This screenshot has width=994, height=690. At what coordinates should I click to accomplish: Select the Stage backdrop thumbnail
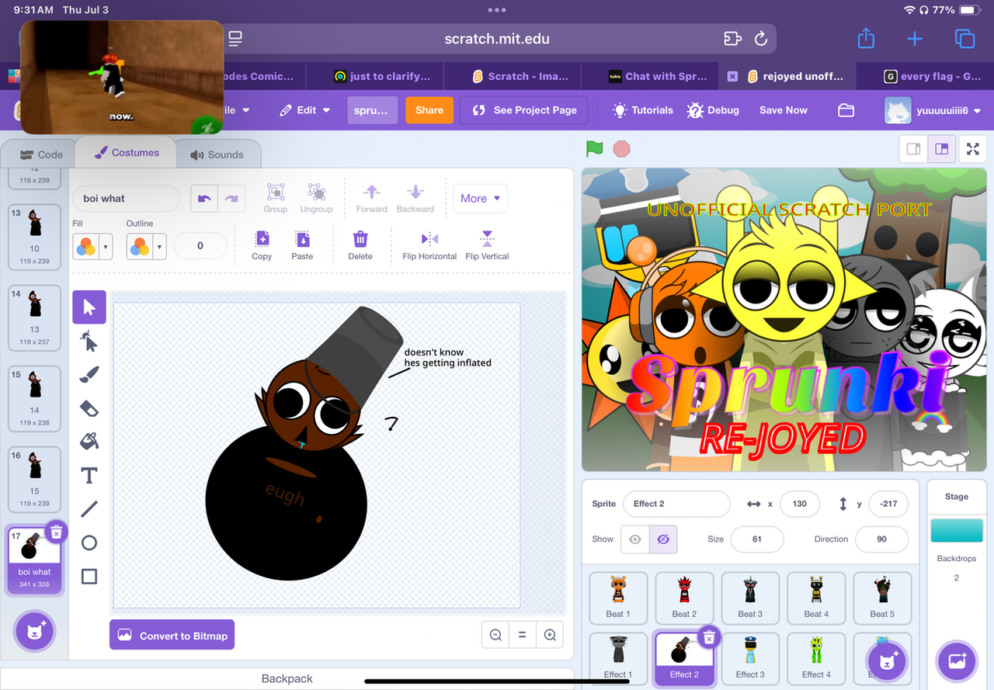[x=957, y=531]
